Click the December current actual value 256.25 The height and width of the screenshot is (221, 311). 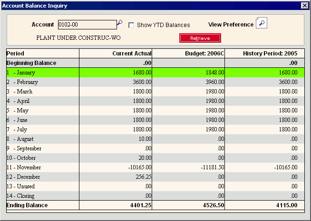[x=142, y=177]
